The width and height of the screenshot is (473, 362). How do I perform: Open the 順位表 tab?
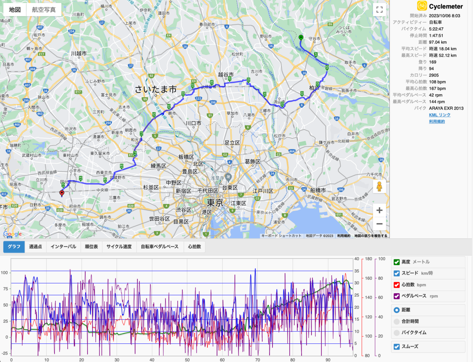coord(91,247)
